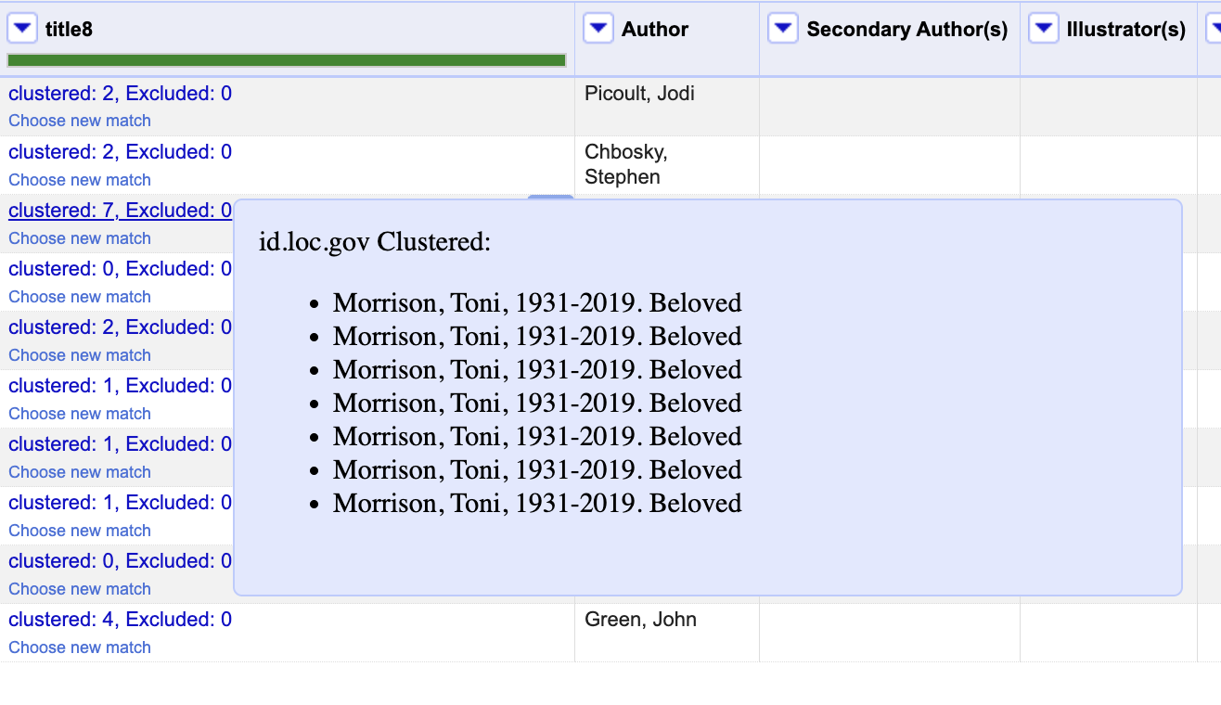1221x705 pixels.
Task: Click the "id.loc.gov Clustered:" popup heading
Action: click(375, 243)
